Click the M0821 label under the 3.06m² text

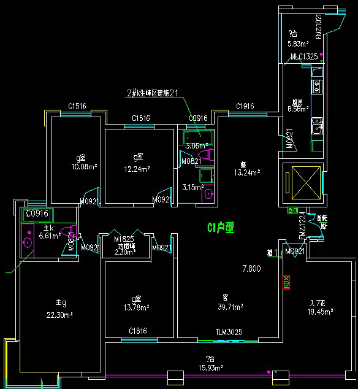point(191,161)
